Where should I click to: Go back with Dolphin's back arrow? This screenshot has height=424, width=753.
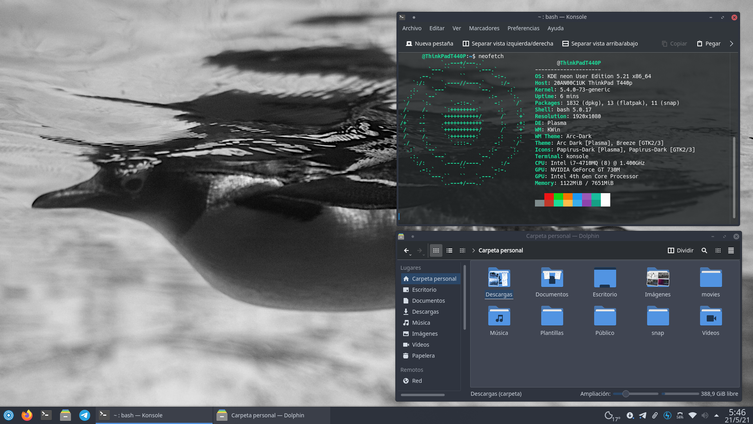406,250
